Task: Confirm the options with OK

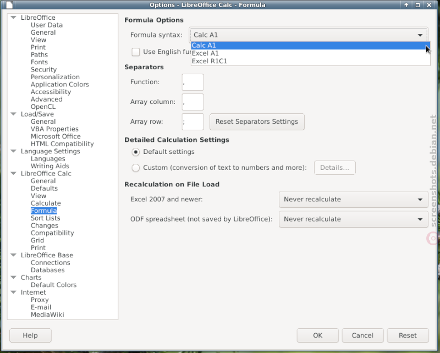Action: (x=318, y=335)
